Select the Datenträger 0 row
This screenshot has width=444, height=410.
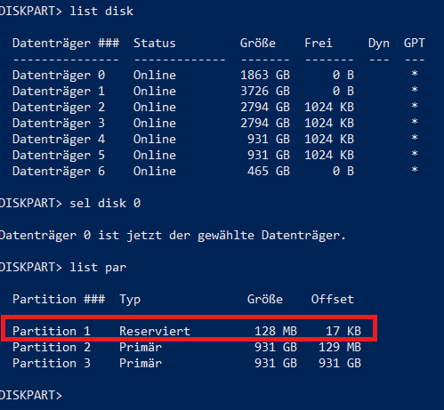point(215,75)
